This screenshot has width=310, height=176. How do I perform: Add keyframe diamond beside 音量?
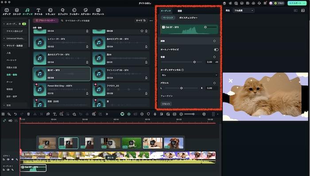coord(214,57)
